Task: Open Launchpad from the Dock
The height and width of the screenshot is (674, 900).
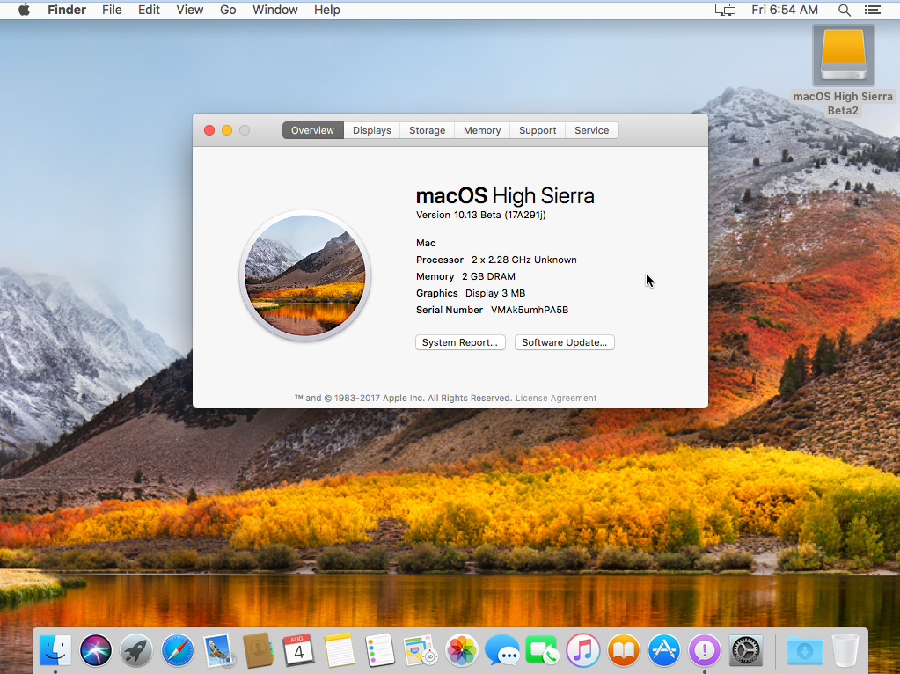Action: 136,651
